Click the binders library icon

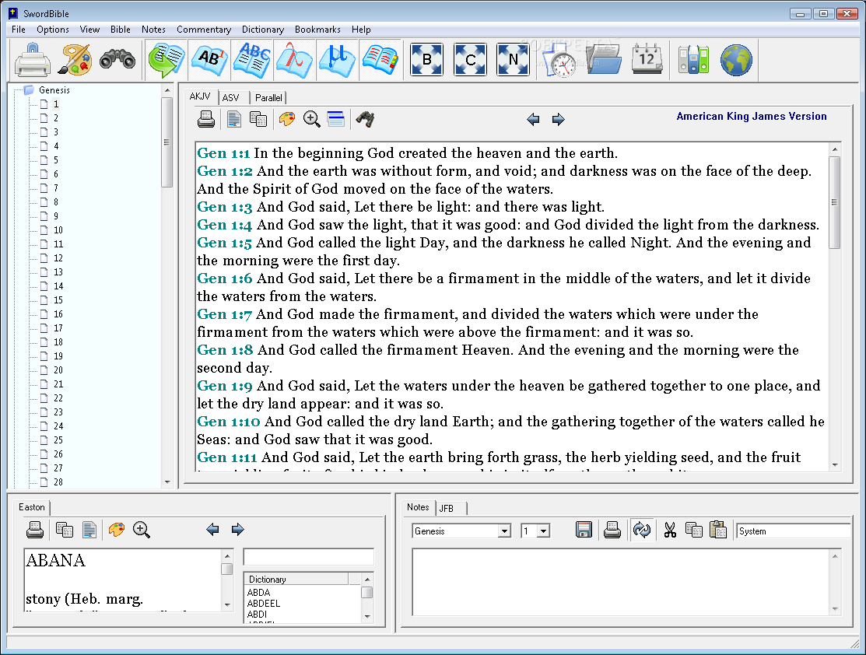pos(694,60)
